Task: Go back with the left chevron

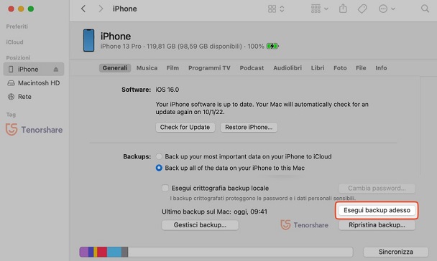Action: [x=83, y=9]
